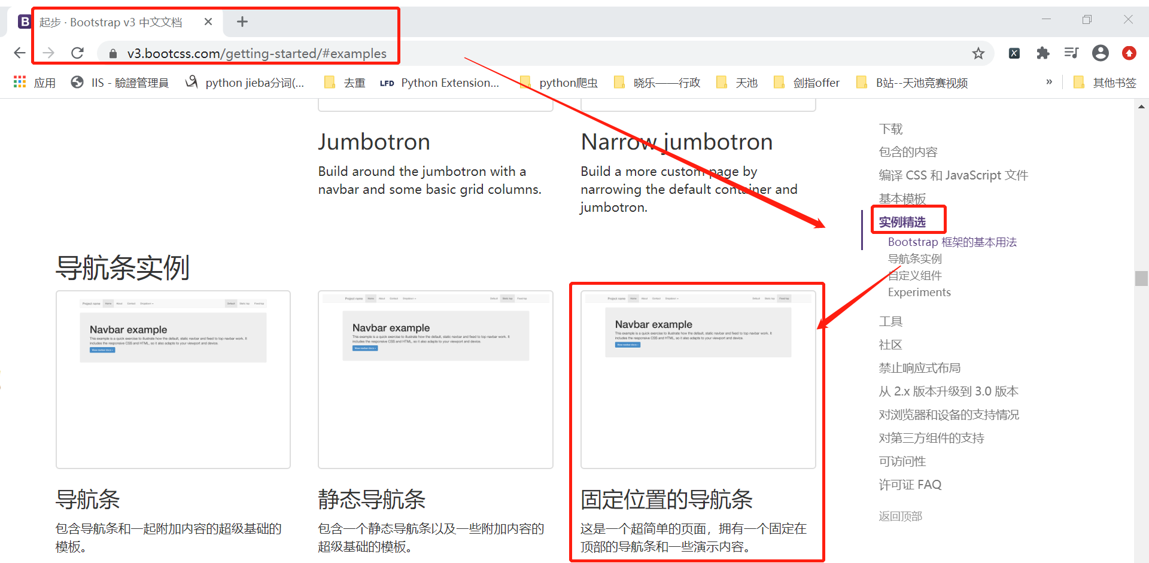Click the X extension icon in toolbar

(x=1014, y=53)
